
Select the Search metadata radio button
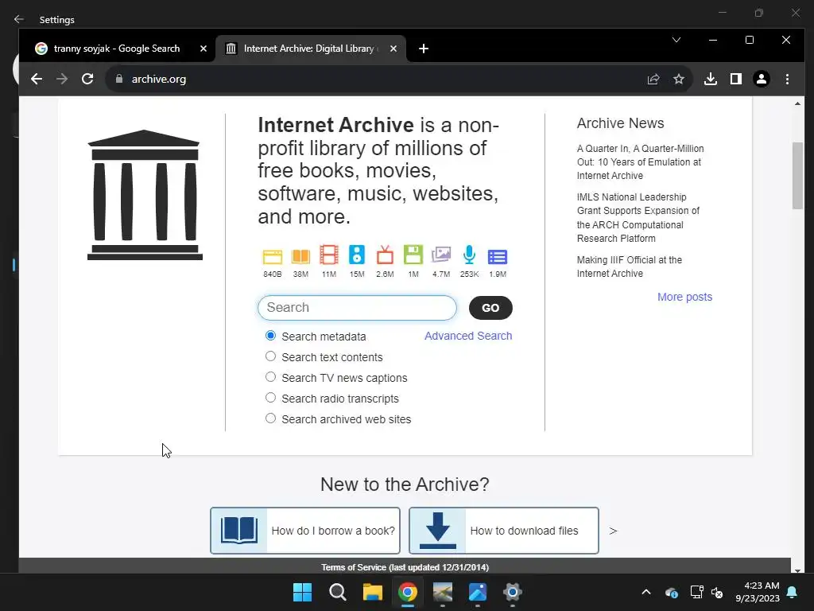(270, 336)
